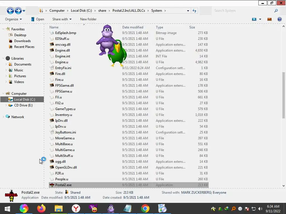Open the address bar history dropdown
The image size is (286, 214).
(188, 11)
